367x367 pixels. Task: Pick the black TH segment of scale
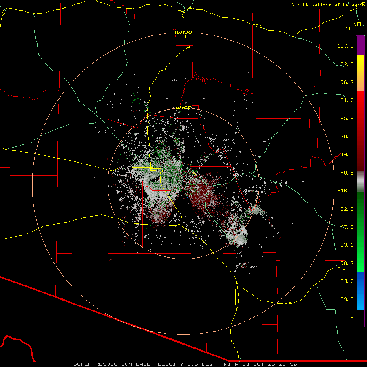click(360, 318)
